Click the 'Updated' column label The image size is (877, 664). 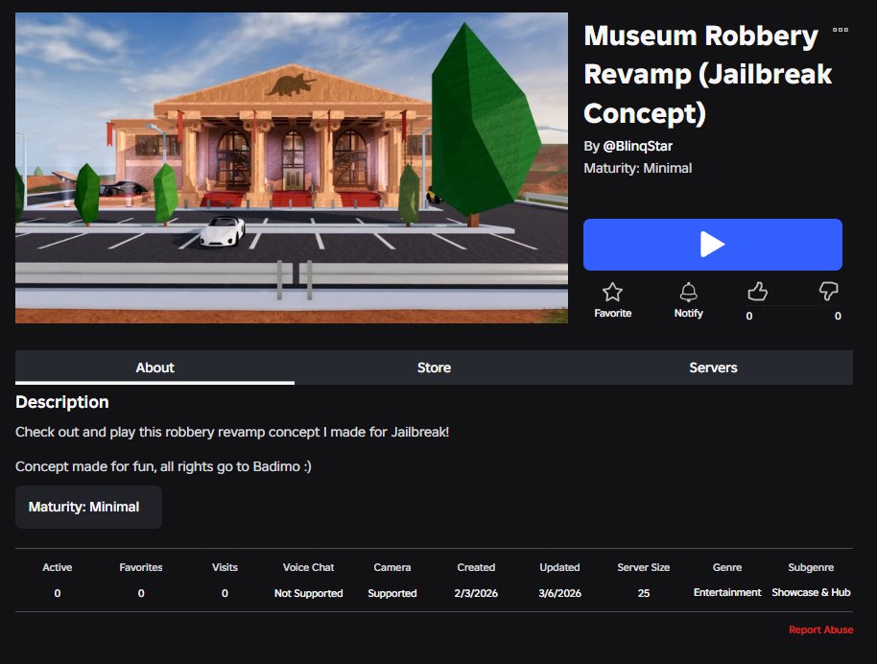pos(559,567)
